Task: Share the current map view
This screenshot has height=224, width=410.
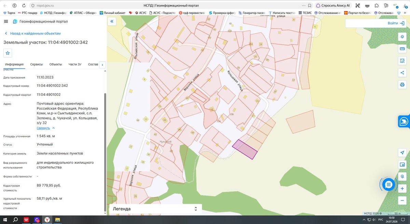Action: tap(402, 73)
